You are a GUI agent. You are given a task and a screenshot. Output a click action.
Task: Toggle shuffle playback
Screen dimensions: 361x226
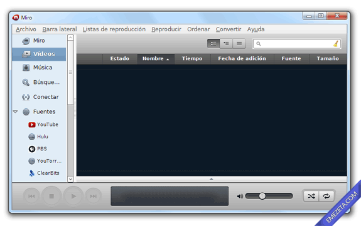311,196
